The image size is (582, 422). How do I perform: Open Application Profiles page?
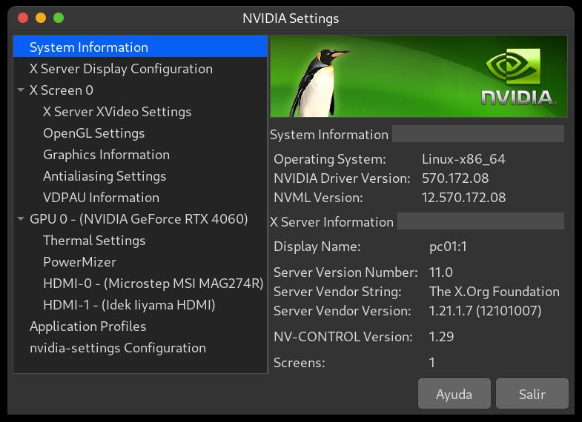click(87, 326)
